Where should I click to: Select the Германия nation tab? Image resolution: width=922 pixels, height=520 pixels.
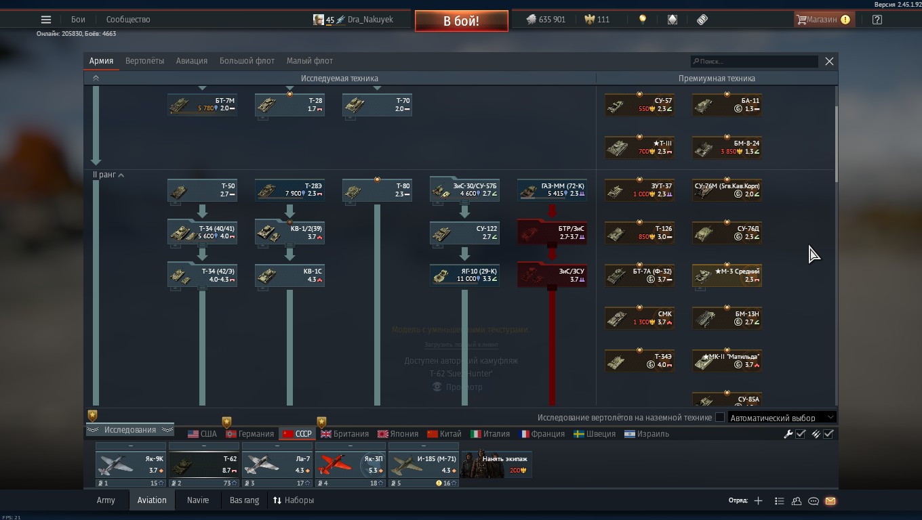pyautogui.click(x=250, y=434)
